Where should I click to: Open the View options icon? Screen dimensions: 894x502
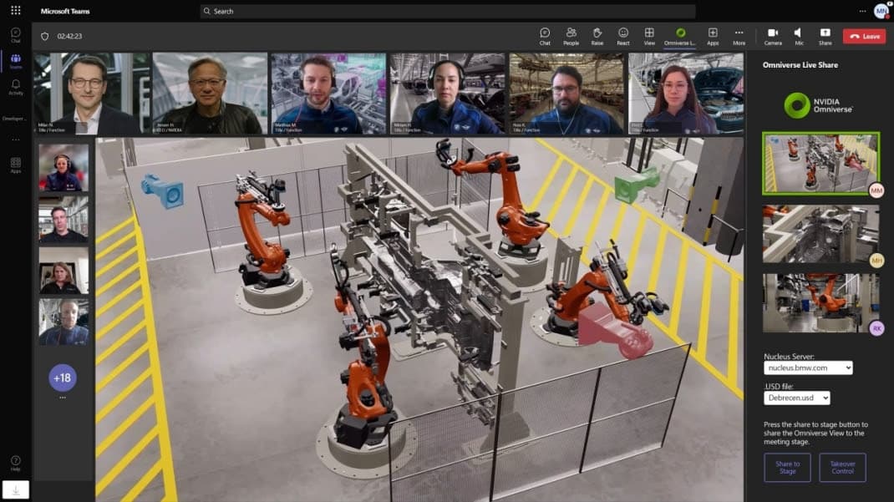[649, 33]
